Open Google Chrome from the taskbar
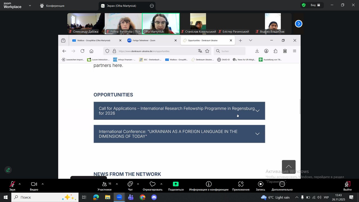The image size is (359, 202). [142, 197]
